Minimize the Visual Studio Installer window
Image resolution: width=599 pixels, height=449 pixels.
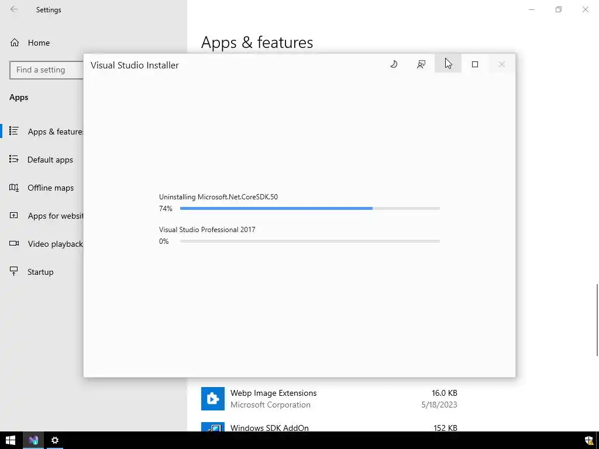(x=448, y=63)
